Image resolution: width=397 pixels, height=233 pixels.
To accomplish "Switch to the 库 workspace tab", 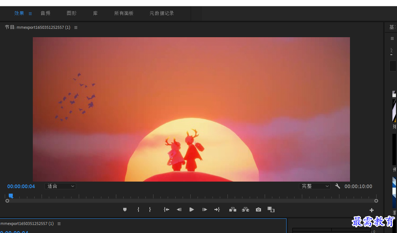I will point(95,13).
